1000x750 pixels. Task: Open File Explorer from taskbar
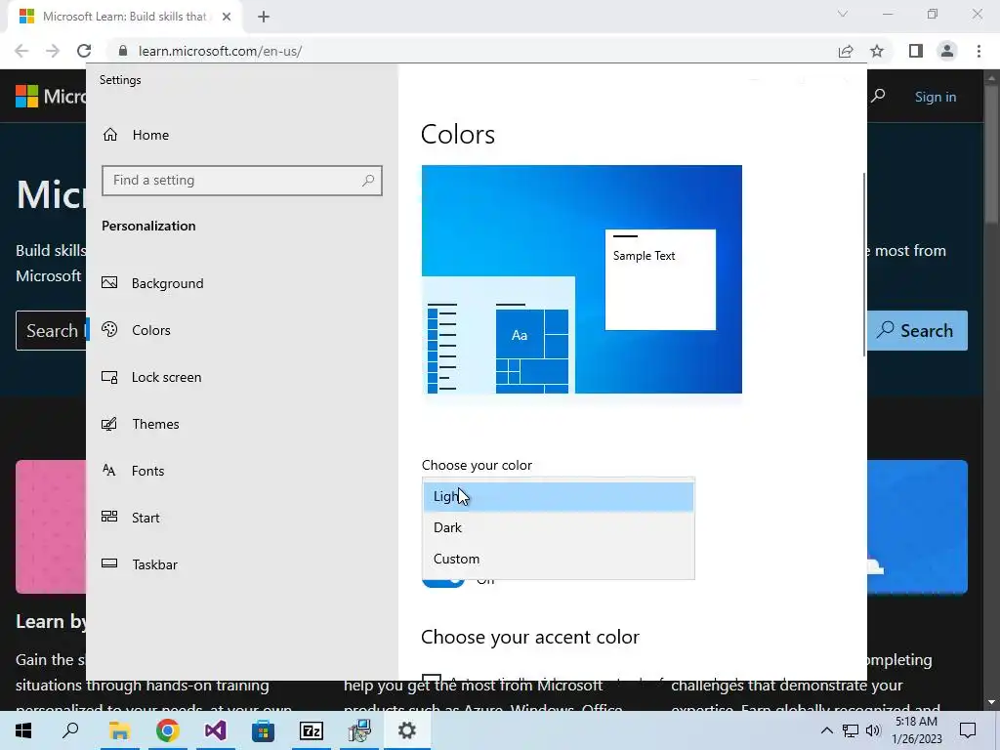click(x=119, y=730)
